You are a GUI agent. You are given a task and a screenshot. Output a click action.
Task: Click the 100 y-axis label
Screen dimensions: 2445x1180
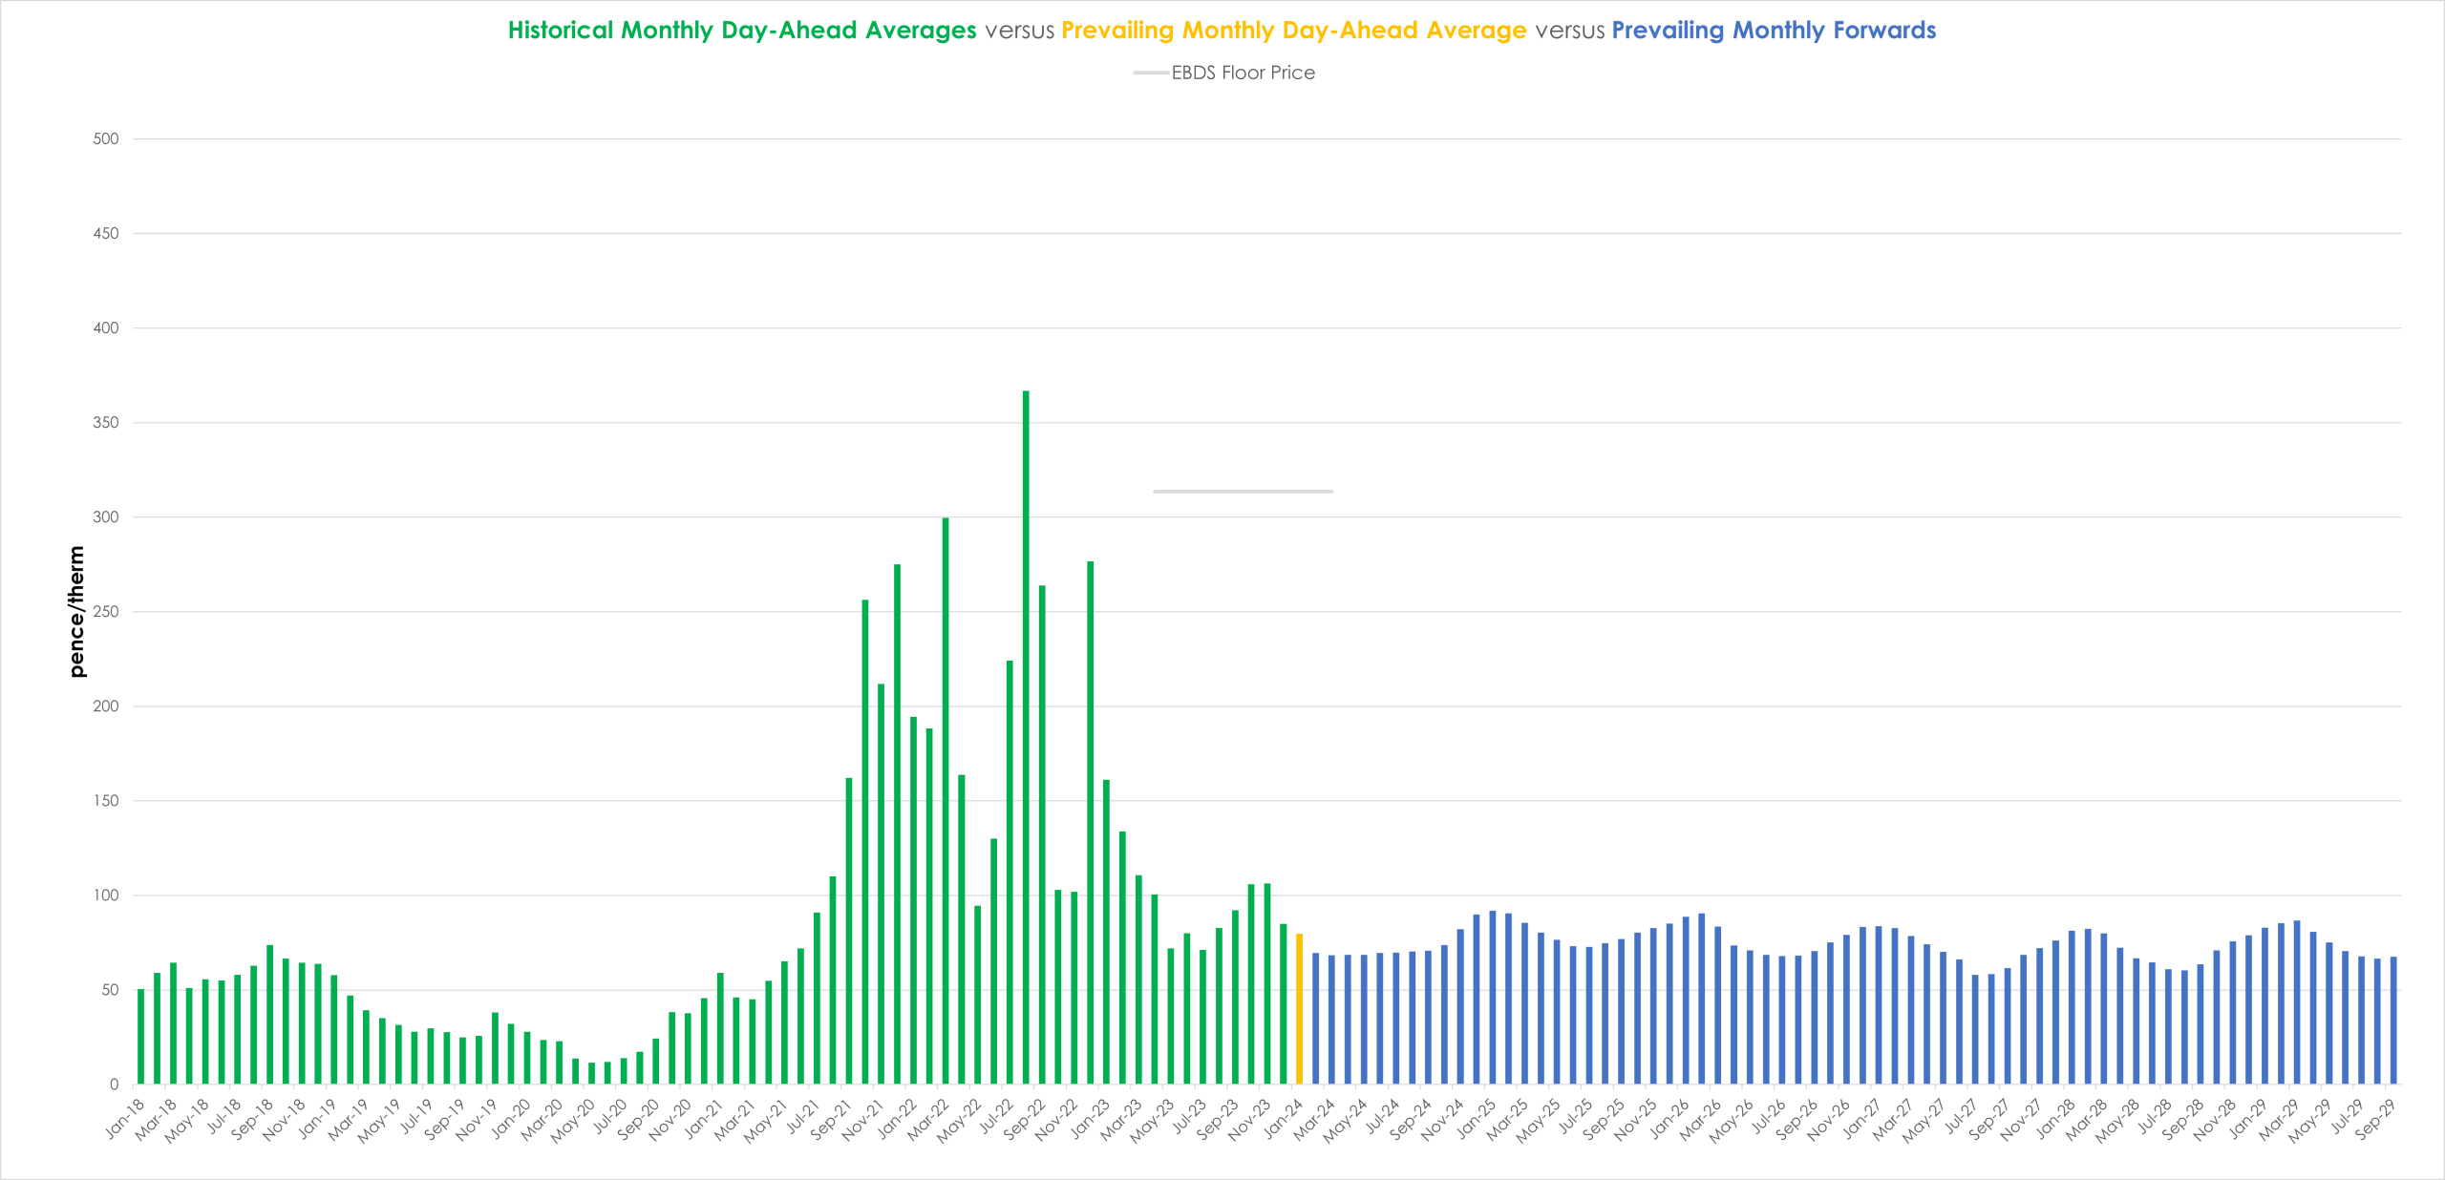(x=106, y=896)
